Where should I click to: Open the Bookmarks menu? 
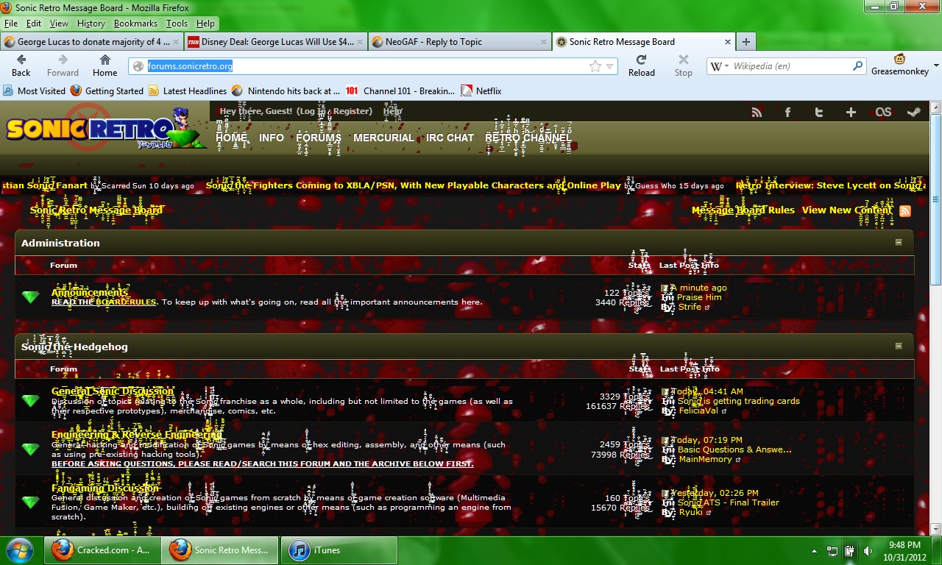pos(135,24)
